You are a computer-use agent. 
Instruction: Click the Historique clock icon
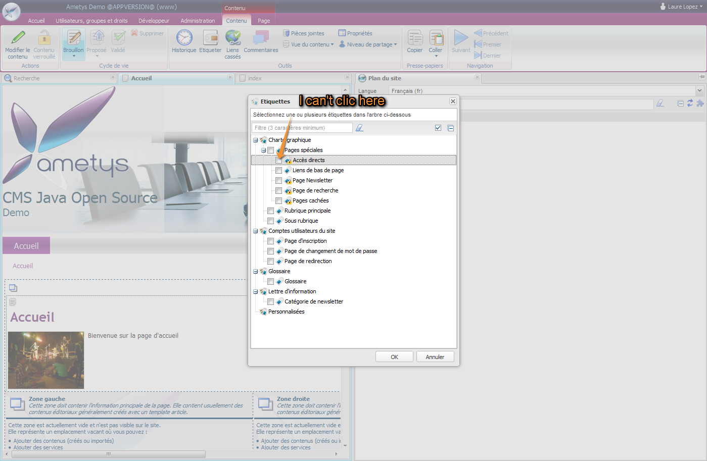pos(184,38)
